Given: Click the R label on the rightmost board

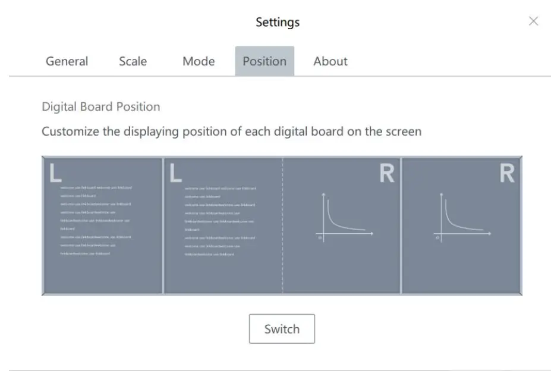Looking at the screenshot, I should (x=507, y=173).
